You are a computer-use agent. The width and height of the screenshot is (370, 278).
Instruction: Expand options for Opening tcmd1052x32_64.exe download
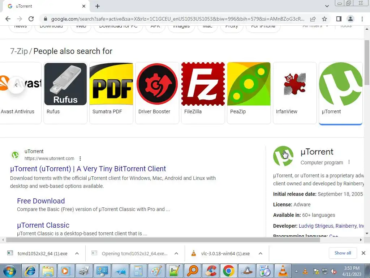[x=176, y=253]
